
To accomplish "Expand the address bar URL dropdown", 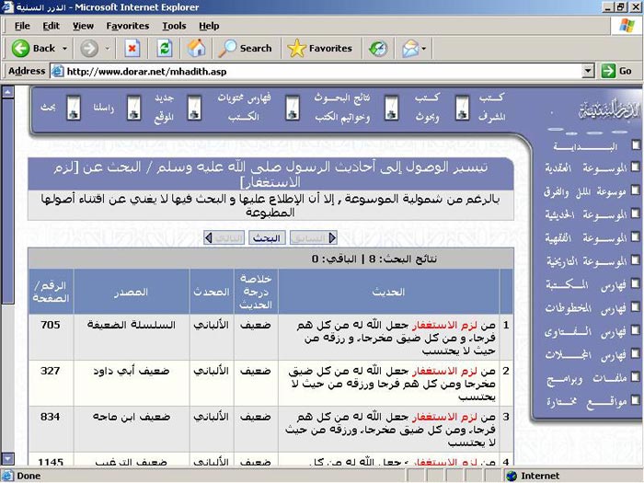I will coord(588,71).
